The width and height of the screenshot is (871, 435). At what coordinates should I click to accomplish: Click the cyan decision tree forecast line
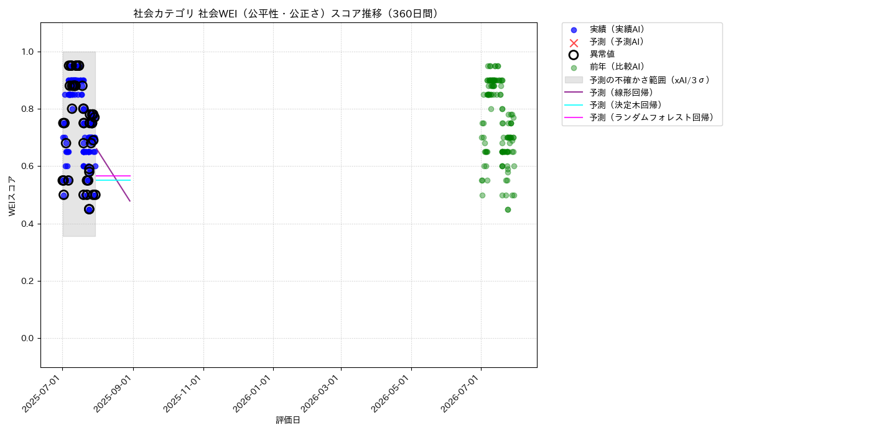tap(113, 180)
